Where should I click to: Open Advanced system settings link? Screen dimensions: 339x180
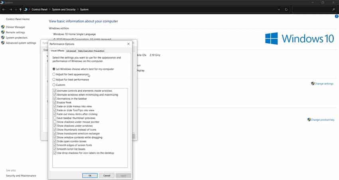pos(21,43)
